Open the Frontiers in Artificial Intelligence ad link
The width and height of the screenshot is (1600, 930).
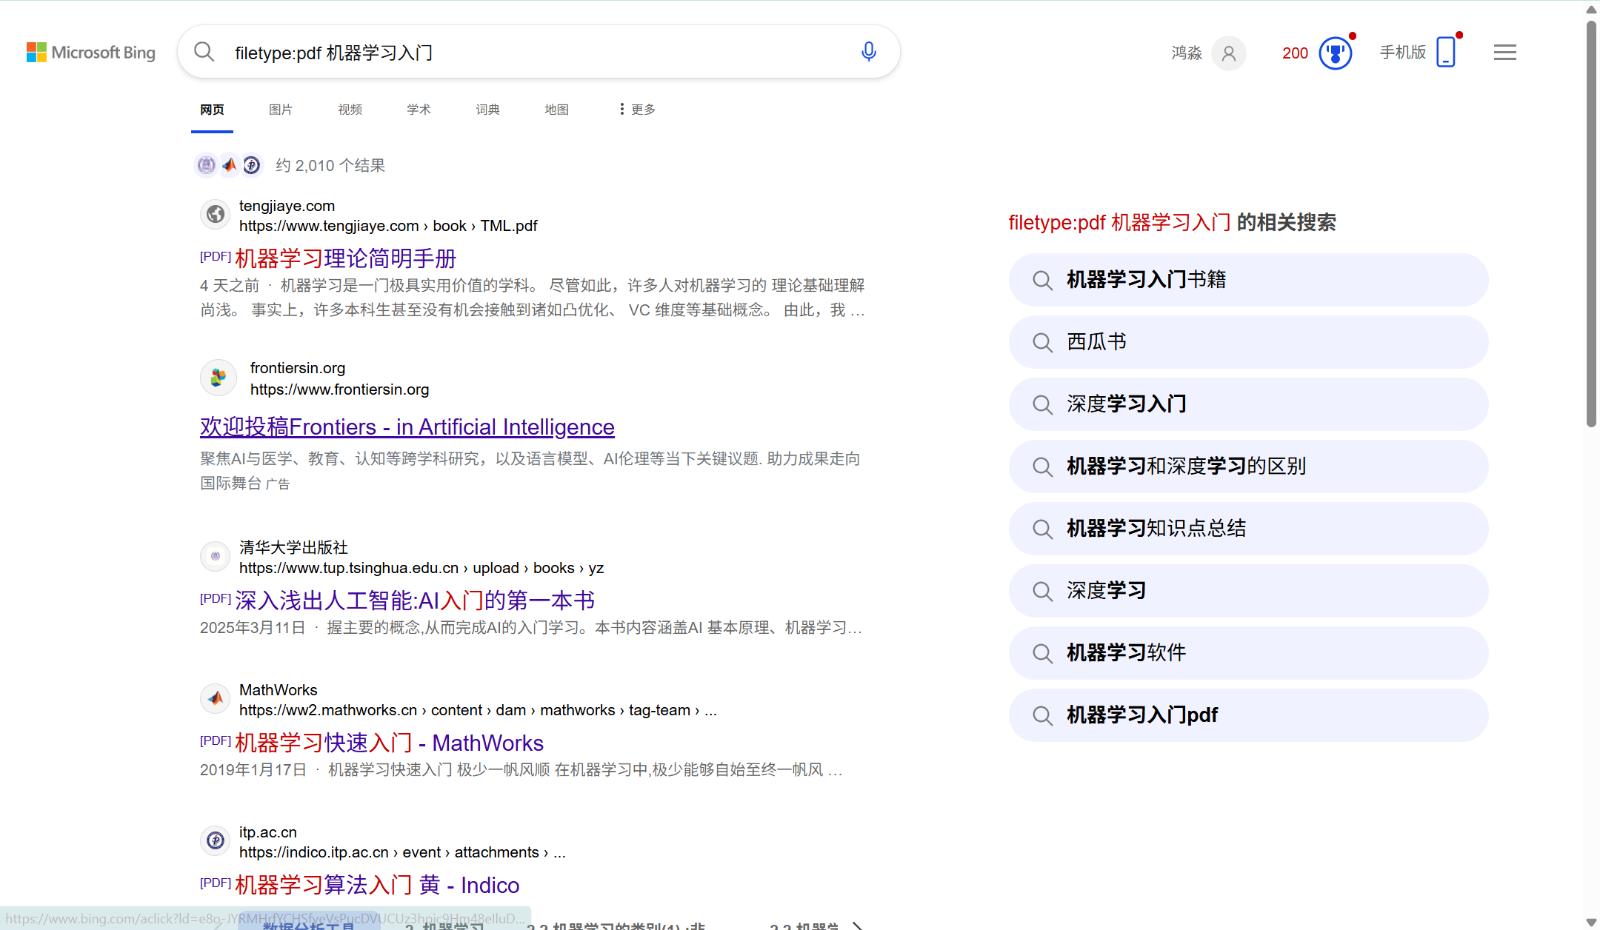407,426
